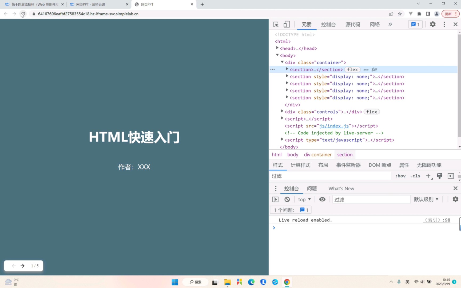Activate the inspect element picker icon

point(276,24)
